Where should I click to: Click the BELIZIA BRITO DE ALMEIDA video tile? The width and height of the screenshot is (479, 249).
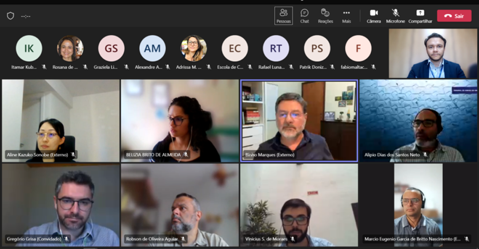180,121
